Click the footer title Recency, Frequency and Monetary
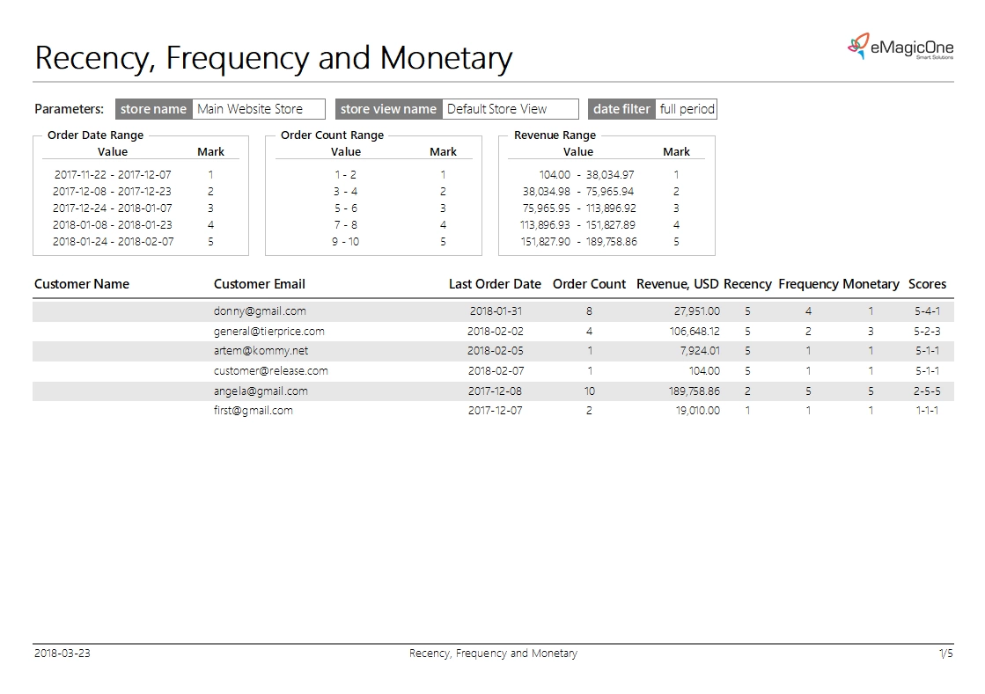This screenshot has width=985, height=694. point(493,654)
